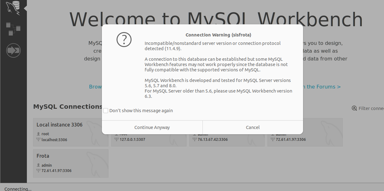This screenshot has height=191, width=384.
Task: Open the MySQL connections home sidebar icon
Action: click(13, 7)
